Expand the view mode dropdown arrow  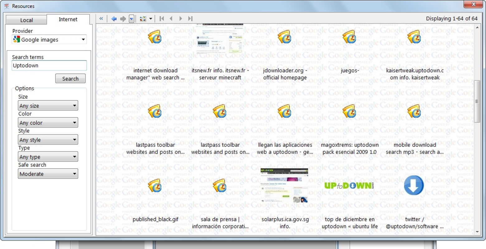(x=151, y=19)
